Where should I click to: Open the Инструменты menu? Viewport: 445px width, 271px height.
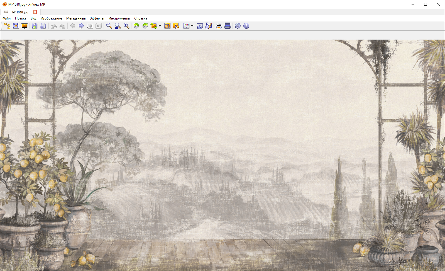(119, 18)
